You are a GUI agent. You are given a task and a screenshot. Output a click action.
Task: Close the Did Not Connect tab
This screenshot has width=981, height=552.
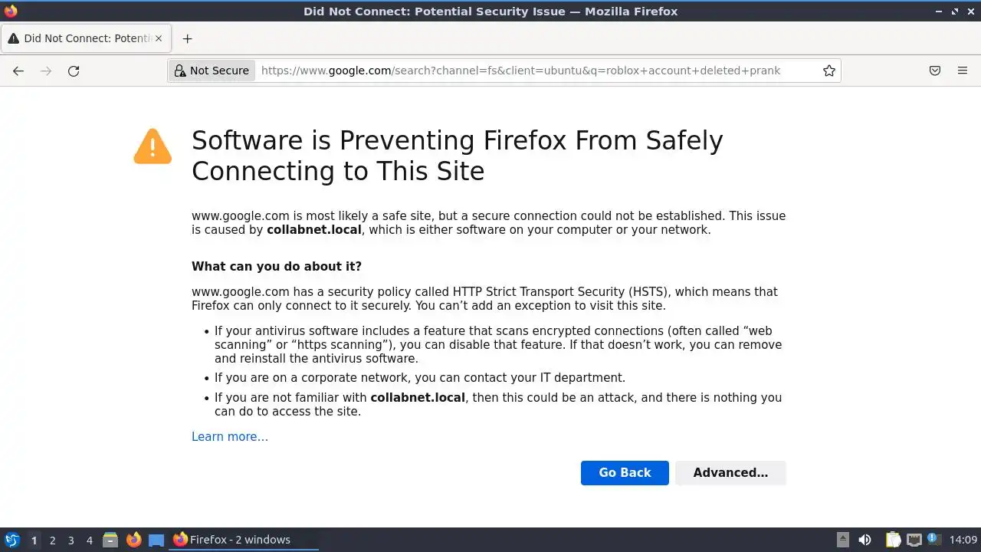click(x=159, y=38)
